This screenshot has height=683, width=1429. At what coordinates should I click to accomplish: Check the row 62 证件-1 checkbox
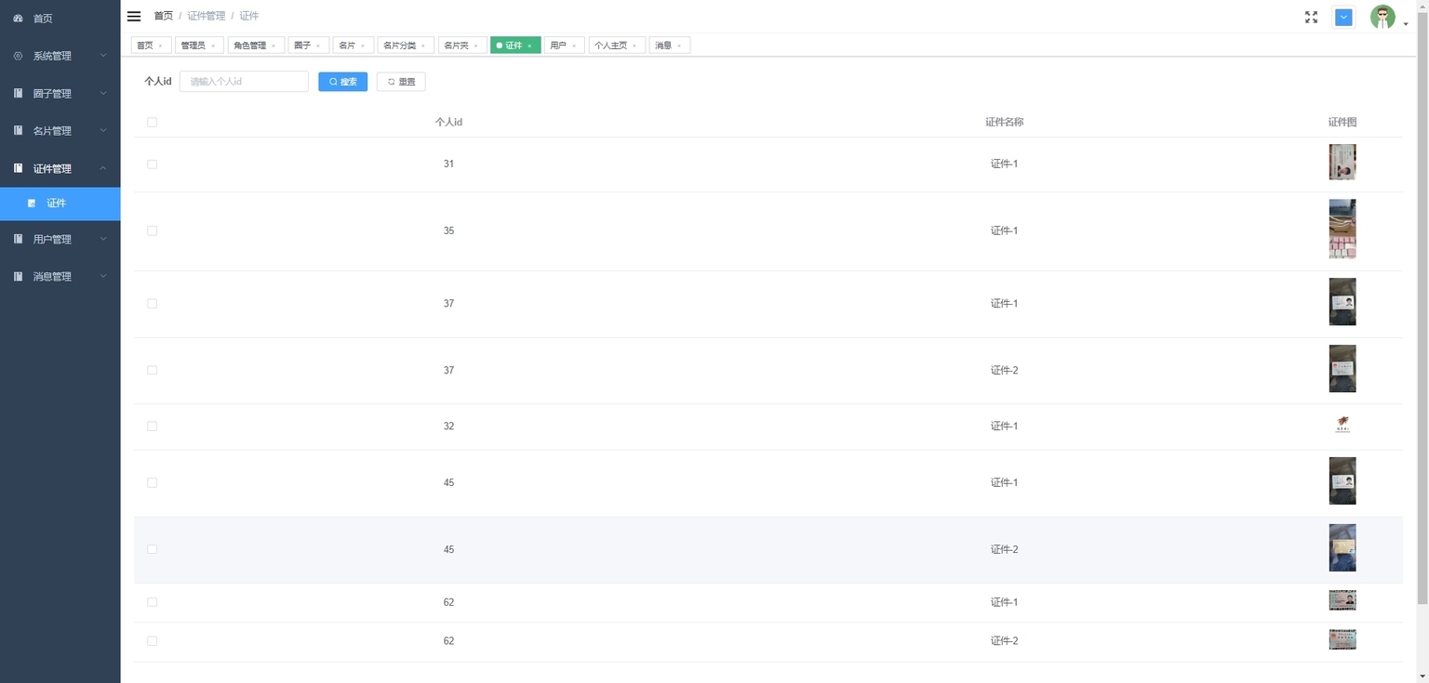(x=153, y=602)
